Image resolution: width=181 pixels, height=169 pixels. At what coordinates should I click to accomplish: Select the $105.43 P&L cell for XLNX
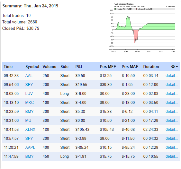pos(82,130)
